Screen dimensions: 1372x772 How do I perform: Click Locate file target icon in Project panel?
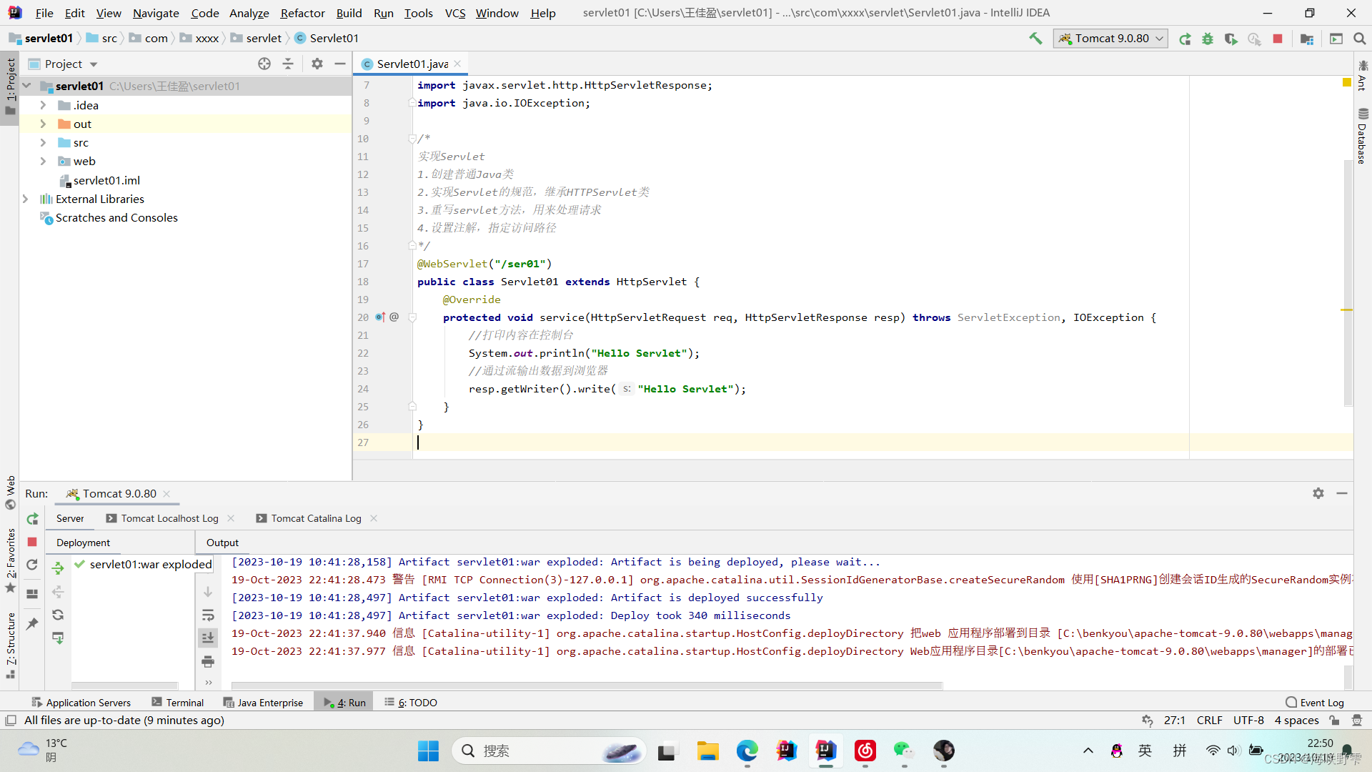click(x=264, y=64)
